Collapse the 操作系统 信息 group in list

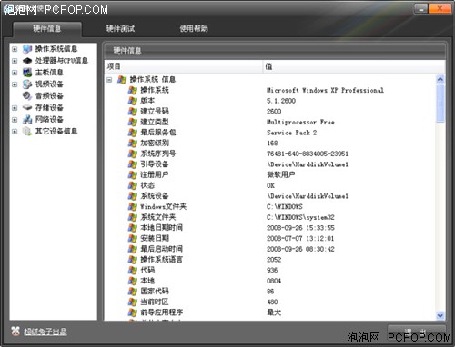point(109,80)
